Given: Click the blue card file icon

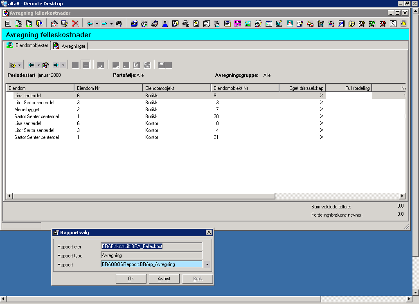Looking at the screenshot, I should (x=134, y=24).
